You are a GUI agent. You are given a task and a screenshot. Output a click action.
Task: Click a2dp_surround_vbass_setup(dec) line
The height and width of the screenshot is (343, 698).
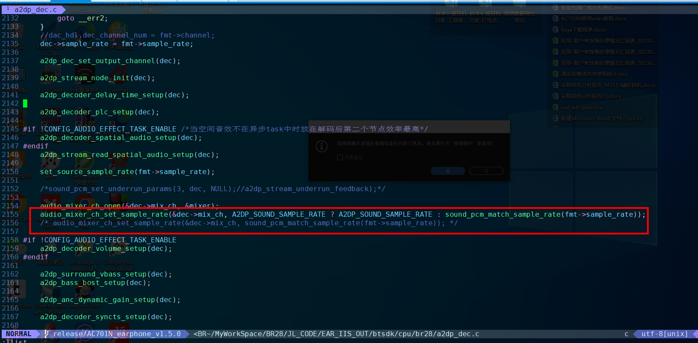point(106,274)
